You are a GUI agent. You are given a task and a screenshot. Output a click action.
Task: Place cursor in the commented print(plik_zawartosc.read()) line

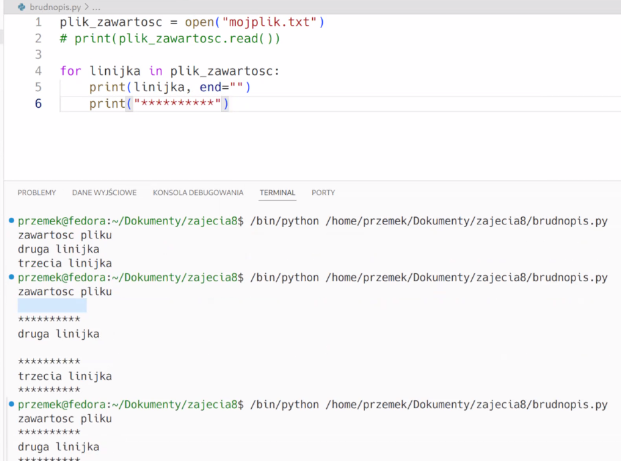coord(170,39)
